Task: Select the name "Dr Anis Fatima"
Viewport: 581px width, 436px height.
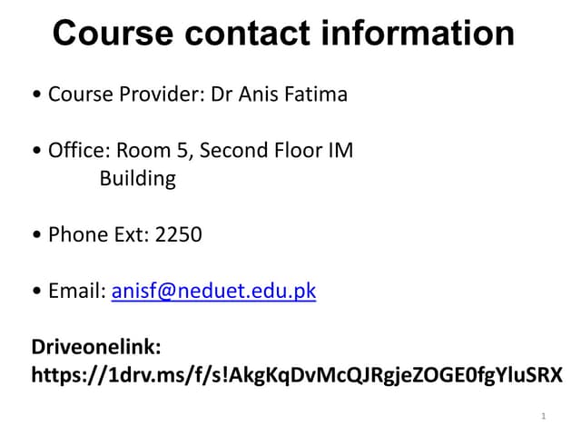Action: click(280, 94)
